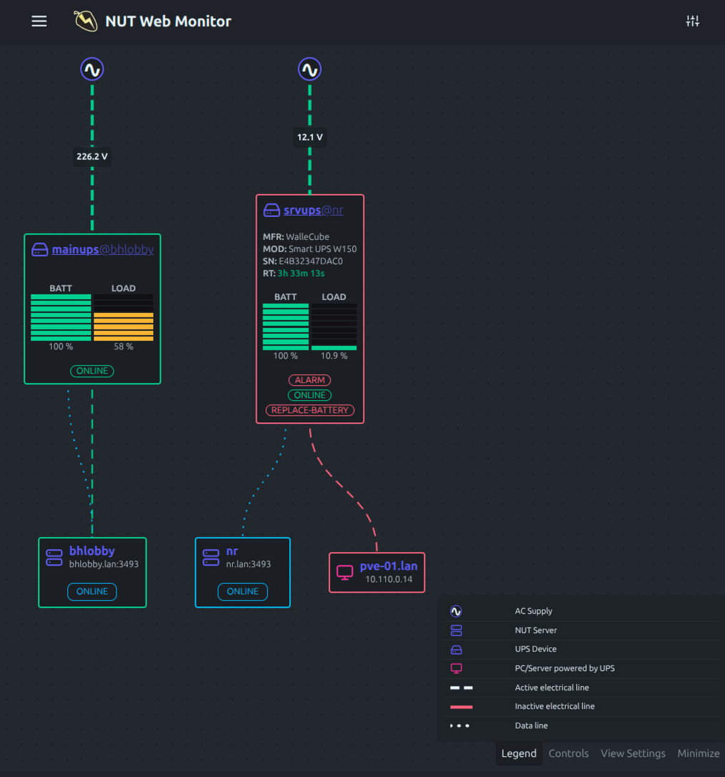Open the settings sliders icon in header

[692, 21]
